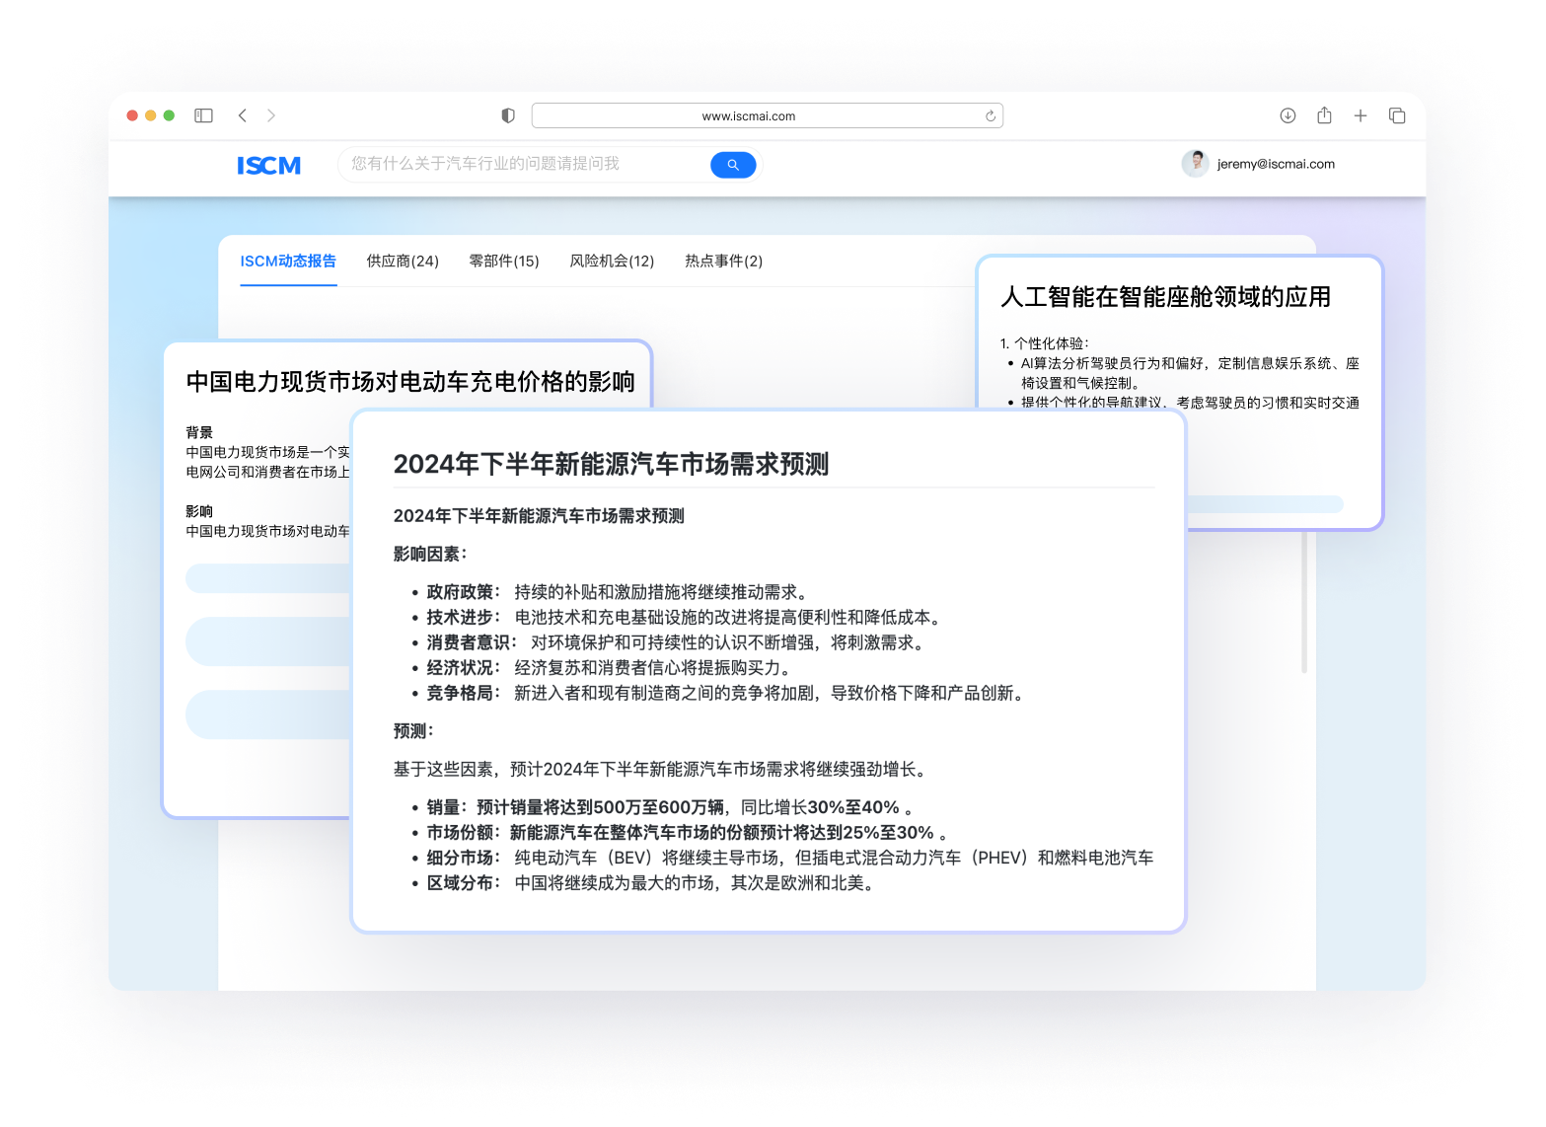Click the share icon in the browser toolbar
Image resolution: width=1546 pixels, height=1127 pixels.
[1324, 114]
